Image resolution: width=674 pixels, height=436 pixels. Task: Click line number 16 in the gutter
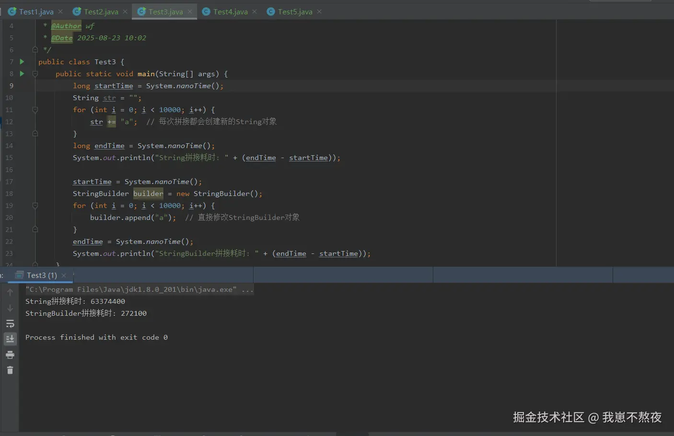pyautogui.click(x=9, y=170)
